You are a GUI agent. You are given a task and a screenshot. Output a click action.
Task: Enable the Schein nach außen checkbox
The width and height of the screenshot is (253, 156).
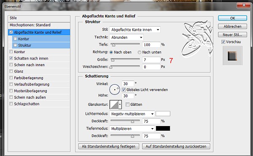pos(11,97)
